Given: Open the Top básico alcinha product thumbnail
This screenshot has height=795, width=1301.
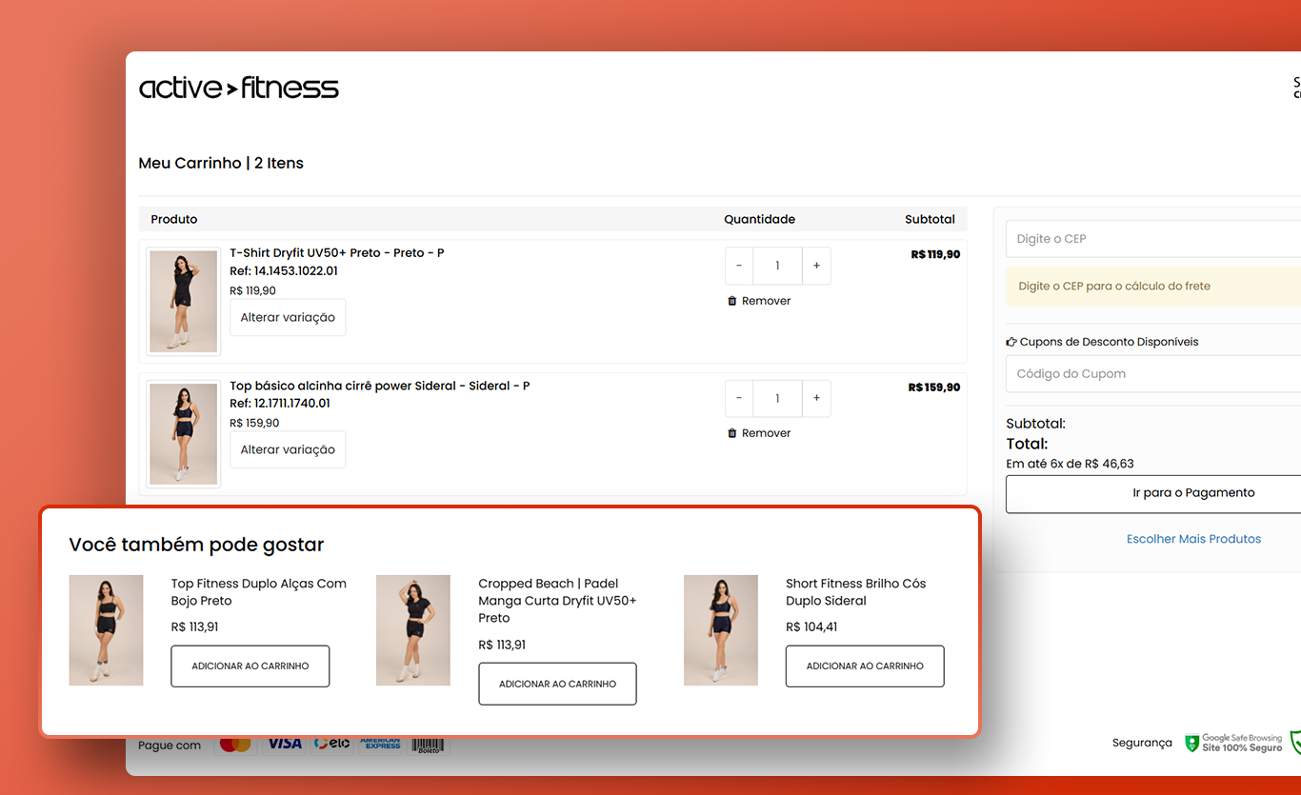Looking at the screenshot, I should [x=184, y=434].
